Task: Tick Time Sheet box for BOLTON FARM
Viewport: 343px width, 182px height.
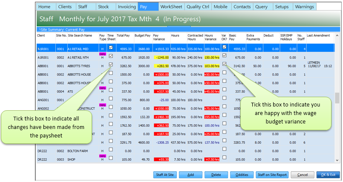Action: [x=111, y=149]
